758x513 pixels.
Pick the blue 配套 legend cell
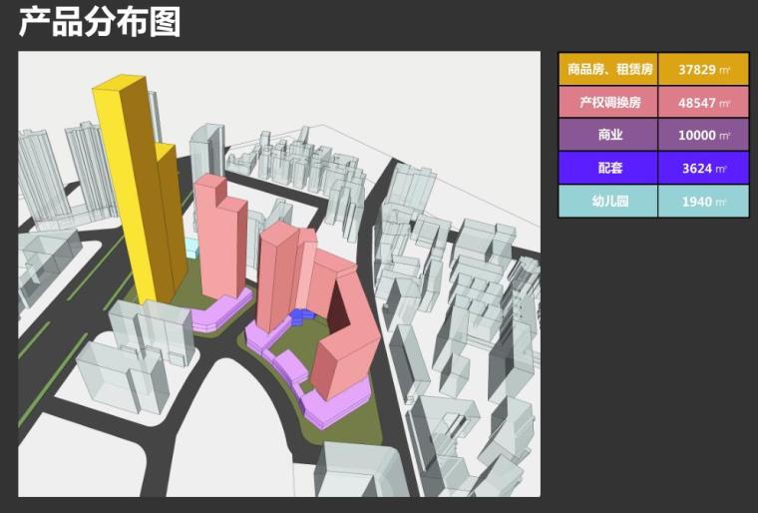(x=608, y=168)
